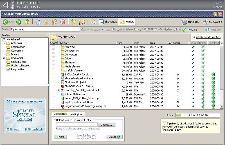Check the abiword-setup-2.4.6.exe checkbox
The height and width of the screenshot is (145, 225).
[53, 79]
